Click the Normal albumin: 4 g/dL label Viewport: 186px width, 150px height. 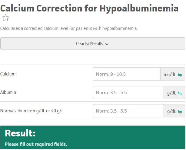click(x=32, y=111)
